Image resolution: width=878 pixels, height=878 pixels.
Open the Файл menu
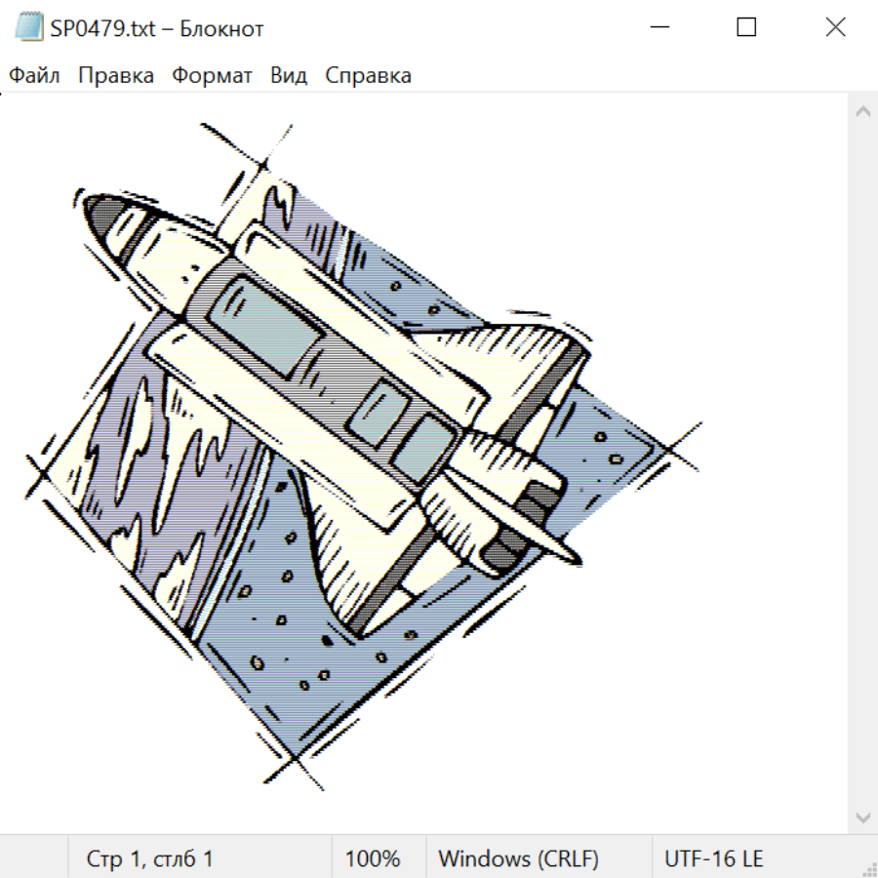(x=35, y=76)
